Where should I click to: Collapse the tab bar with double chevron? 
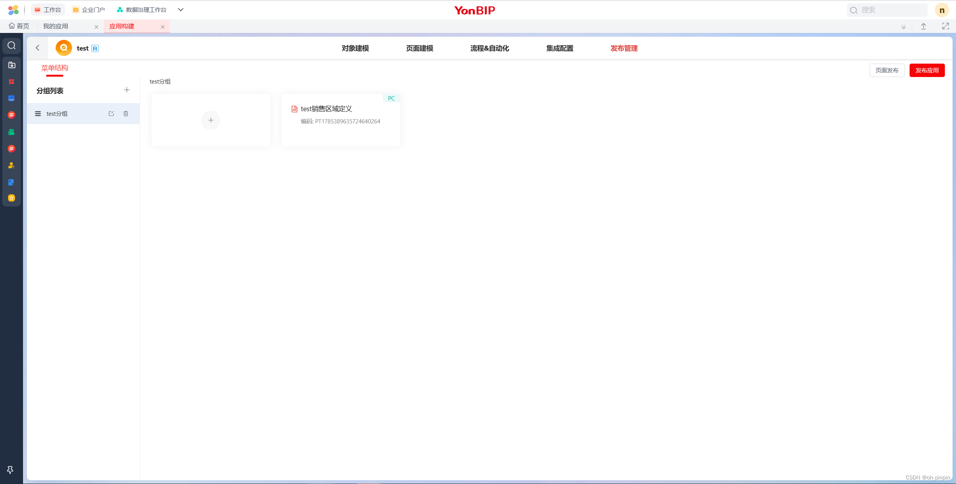click(903, 26)
